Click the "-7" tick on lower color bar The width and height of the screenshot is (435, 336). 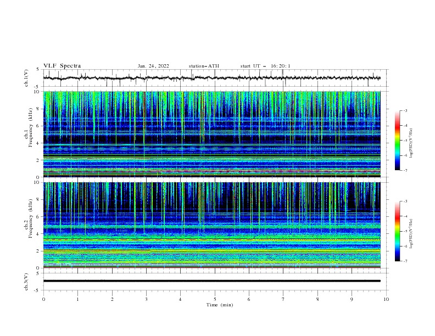(x=405, y=261)
